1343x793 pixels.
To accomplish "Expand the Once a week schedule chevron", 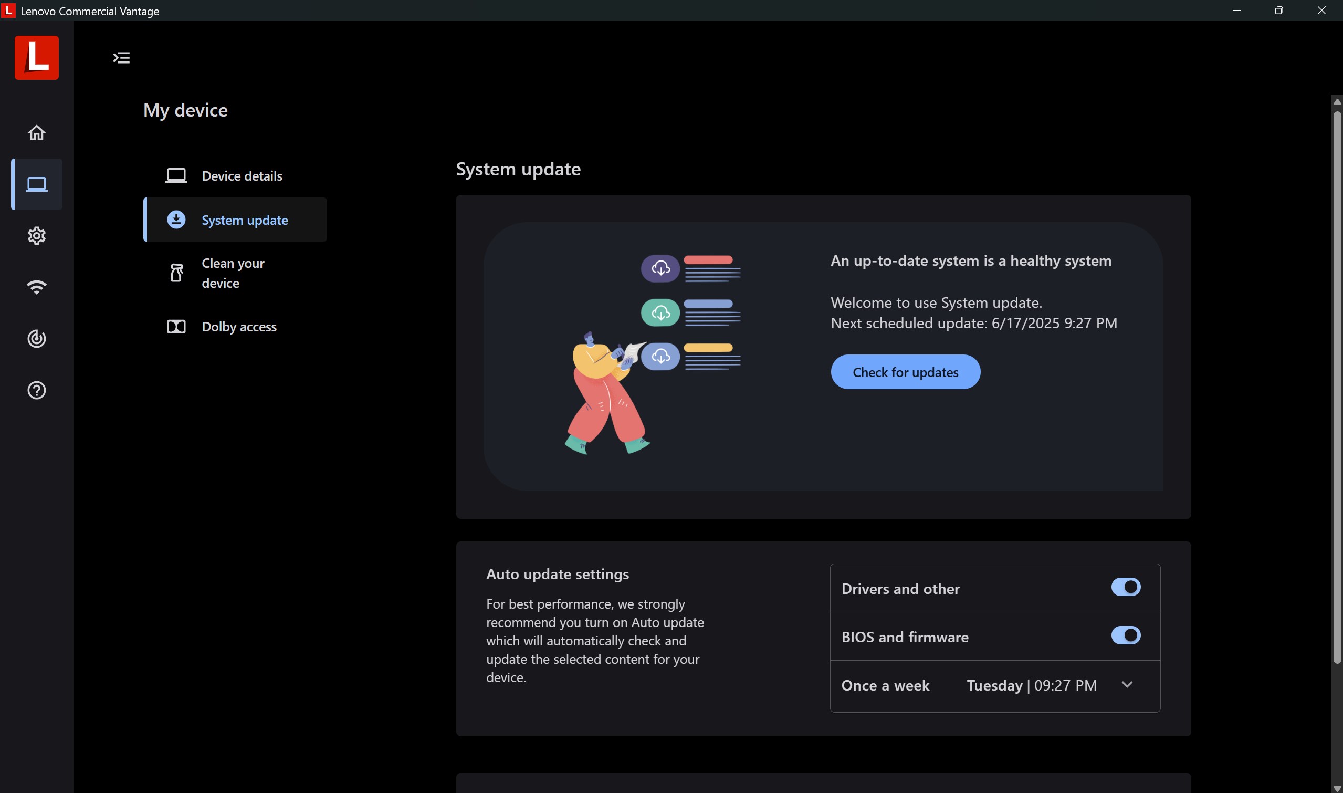I will (x=1127, y=685).
